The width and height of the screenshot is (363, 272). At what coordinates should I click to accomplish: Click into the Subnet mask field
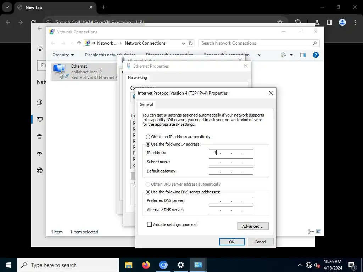(x=231, y=162)
